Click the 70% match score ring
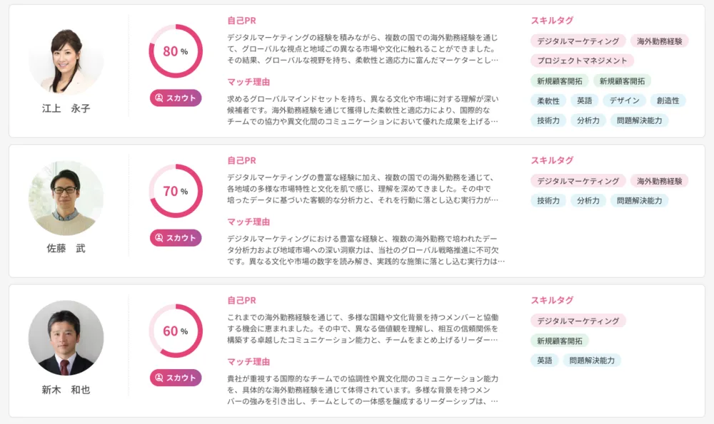The height and width of the screenshot is (424, 714). (176, 191)
